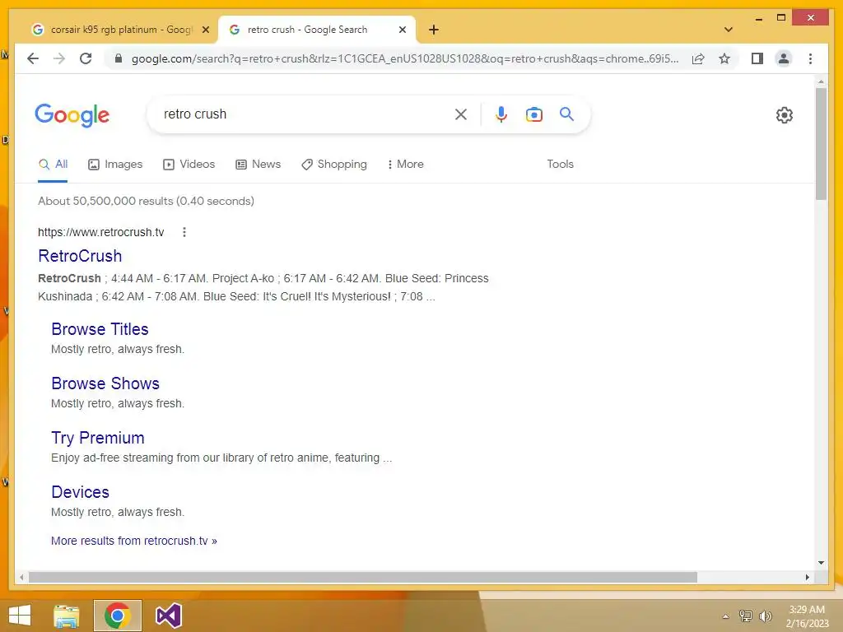This screenshot has height=632, width=843.
Task: Click the https://www.retrocrush.tv URL text
Action: tap(101, 232)
